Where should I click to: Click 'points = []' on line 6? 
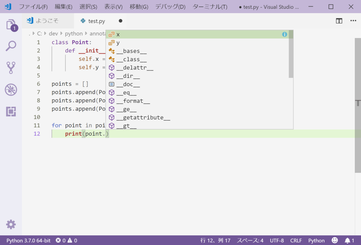point(70,84)
